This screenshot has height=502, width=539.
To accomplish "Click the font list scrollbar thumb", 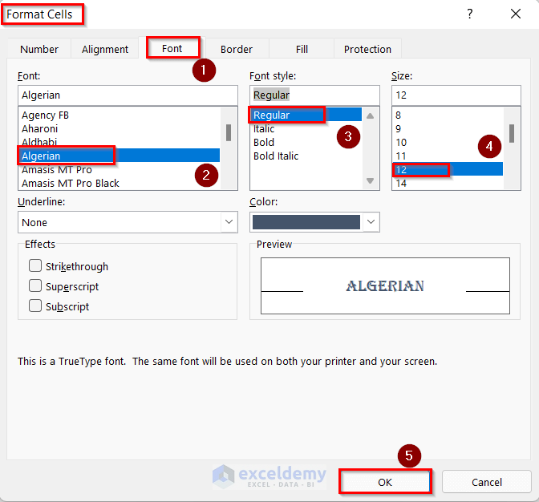I will click(229, 132).
